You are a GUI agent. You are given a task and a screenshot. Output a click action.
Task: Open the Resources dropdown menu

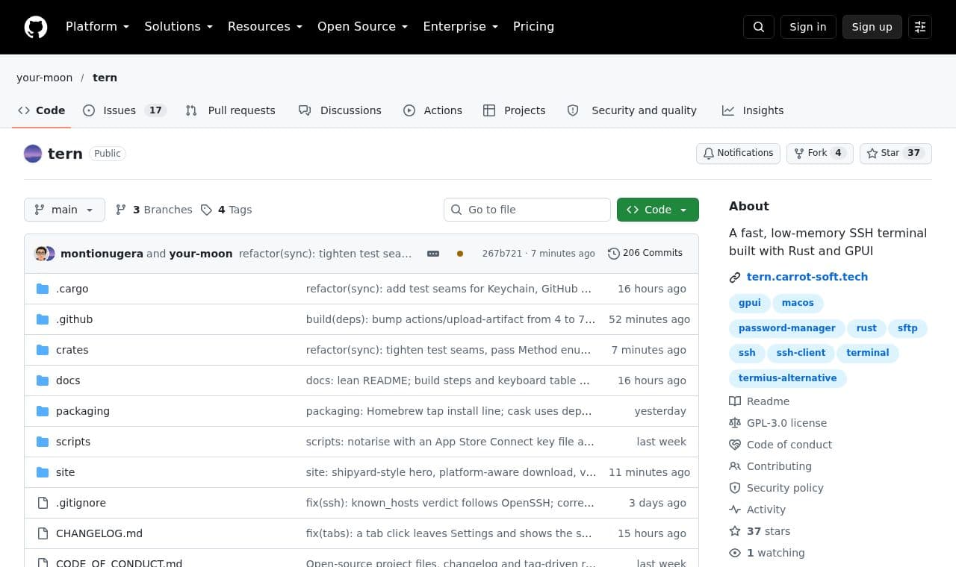coord(265,27)
